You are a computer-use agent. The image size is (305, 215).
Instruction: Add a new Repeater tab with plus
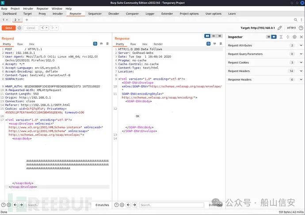point(27,19)
